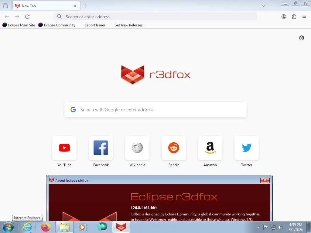311x233 pixels.
Task: Expand the list all tabs chevron
Action: [263, 6]
